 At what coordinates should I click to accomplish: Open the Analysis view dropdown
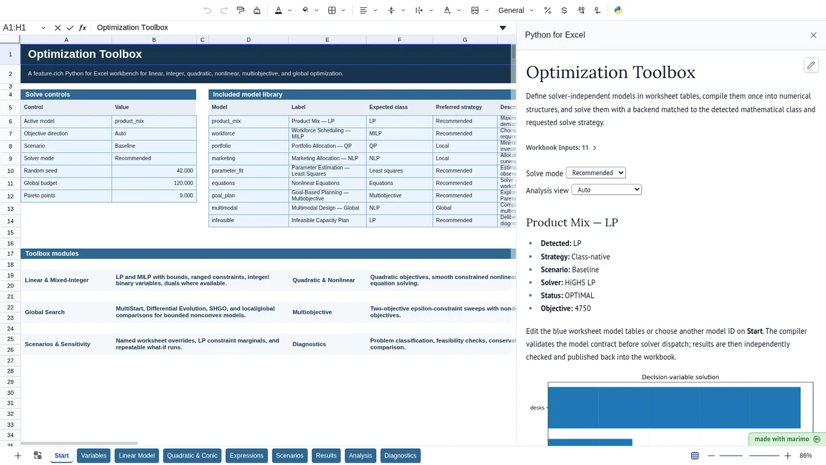pos(607,190)
